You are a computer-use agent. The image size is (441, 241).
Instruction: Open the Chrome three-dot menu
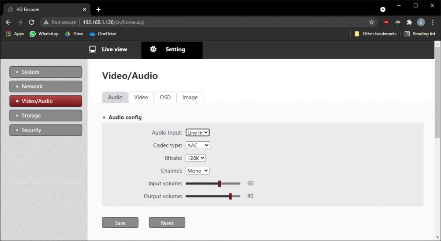tap(433, 22)
